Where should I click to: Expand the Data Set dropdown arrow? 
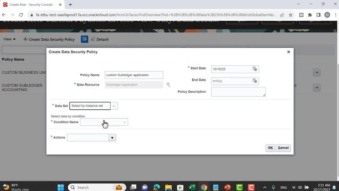(114, 106)
